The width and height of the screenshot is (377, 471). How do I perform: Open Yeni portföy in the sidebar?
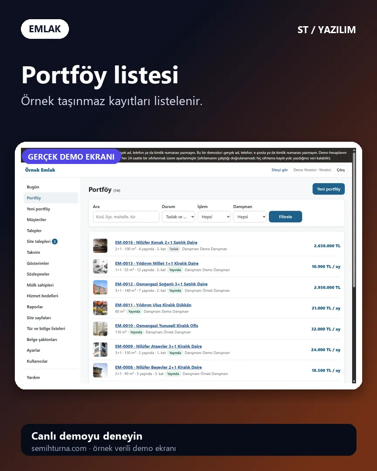(x=38, y=209)
